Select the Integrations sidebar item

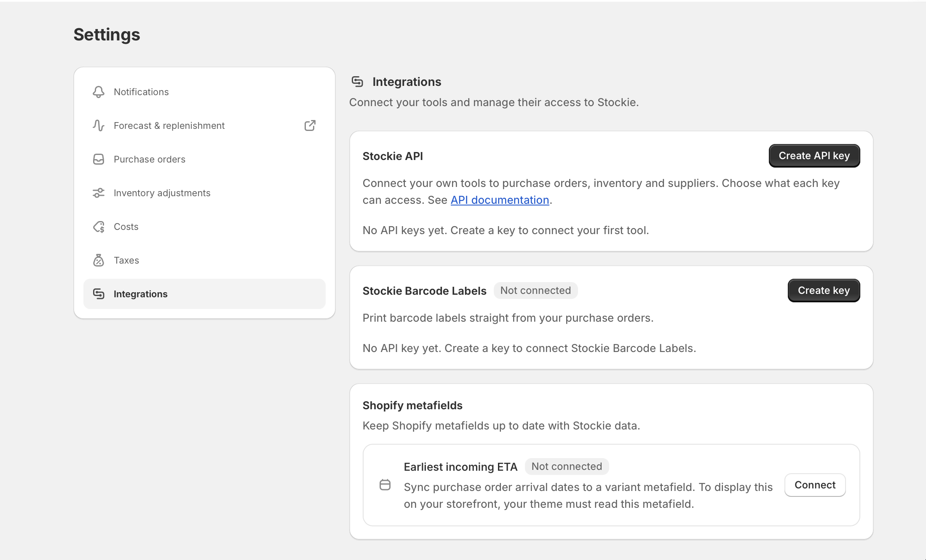[x=204, y=294]
